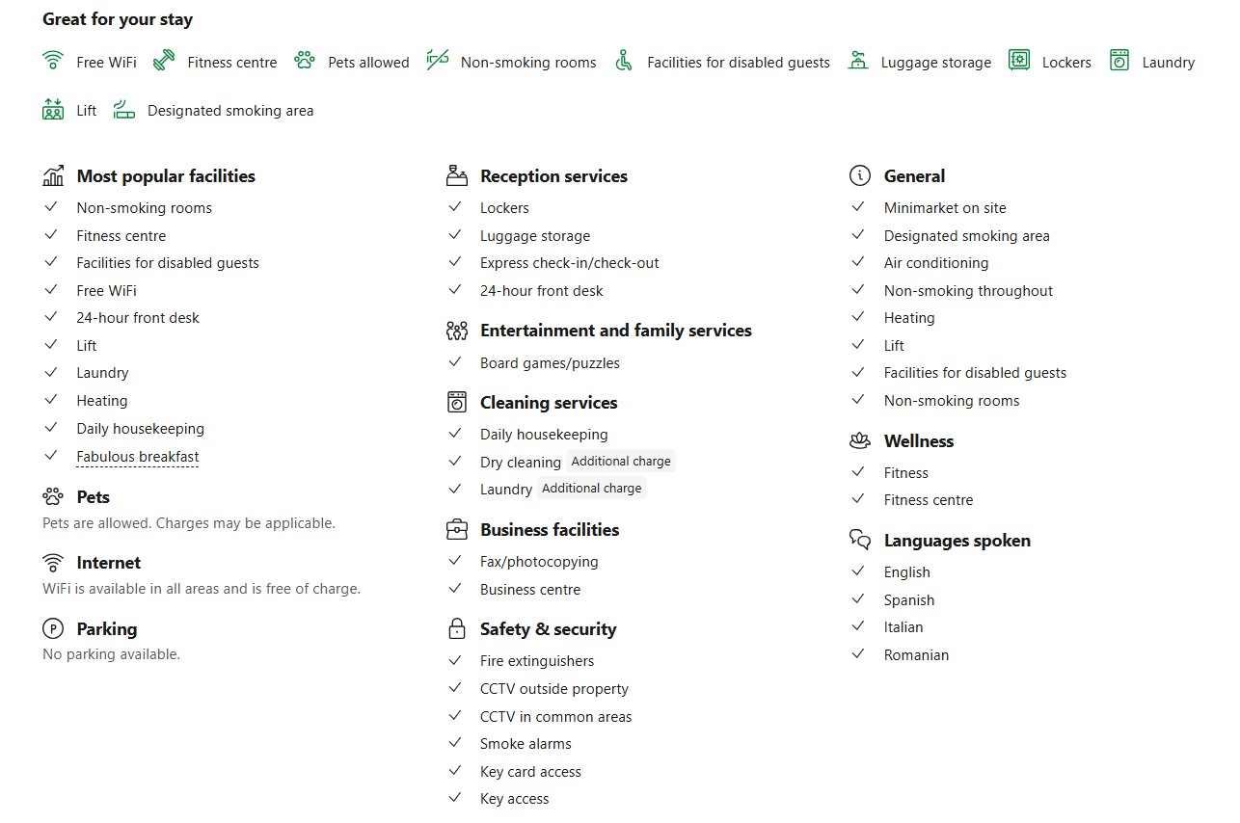Click the wheelchair disabled facilities icon
This screenshot has height=823, width=1240.
coord(624,61)
